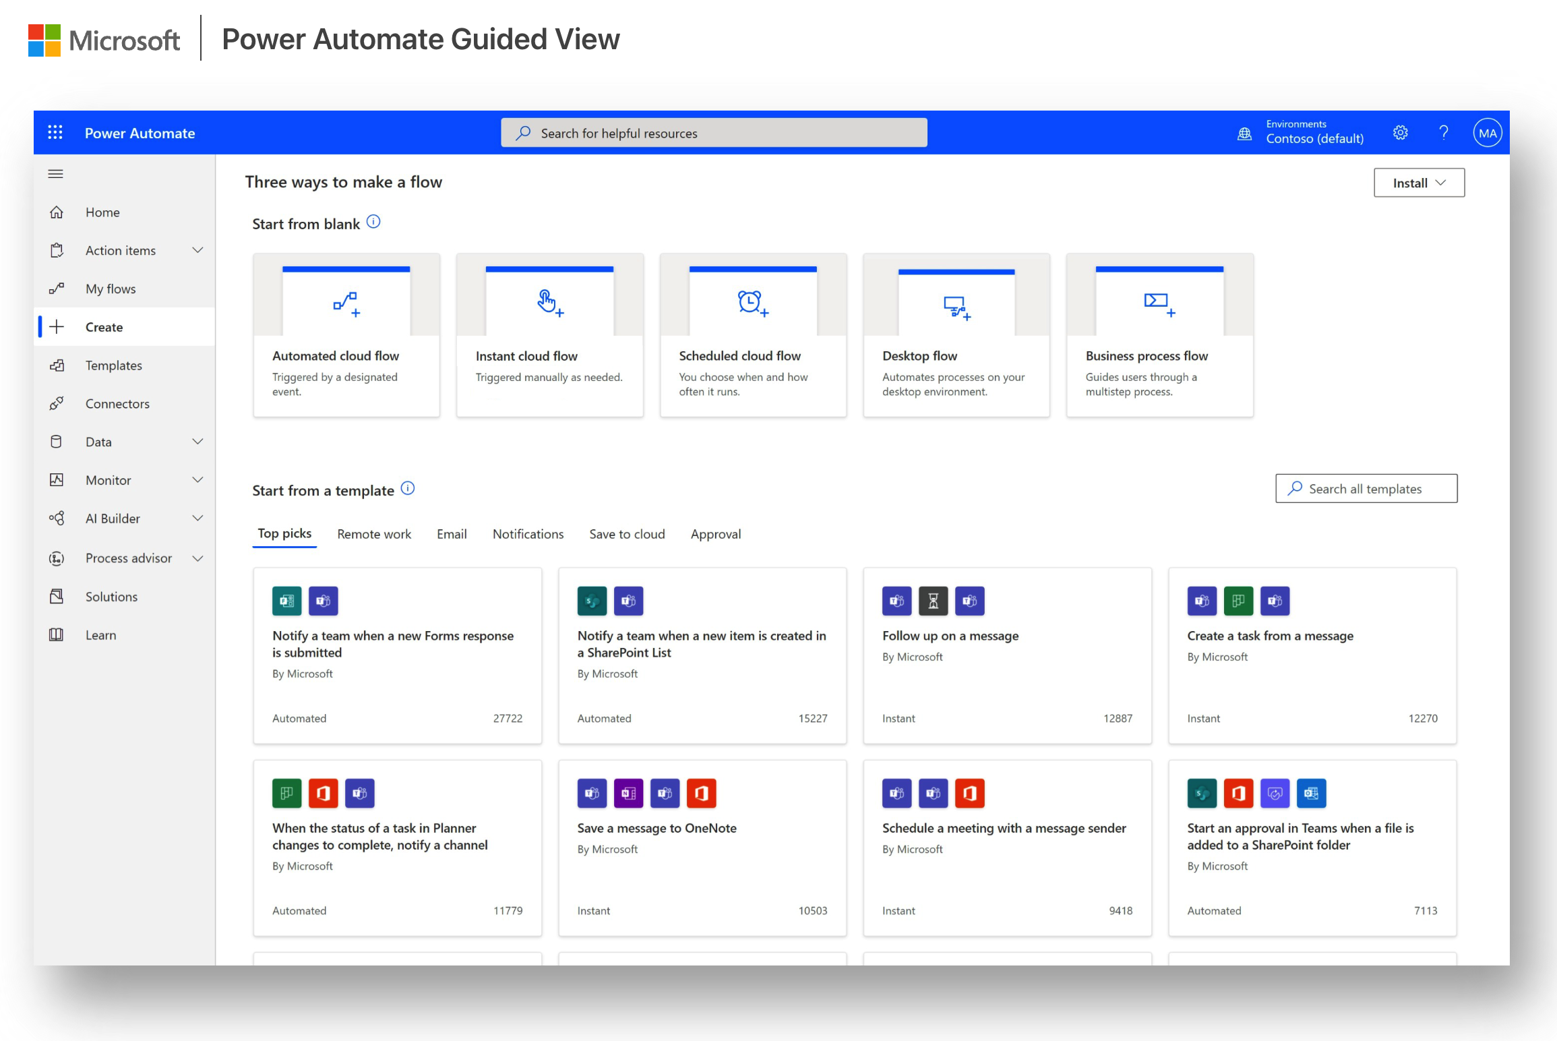Image resolution: width=1557 pixels, height=1041 pixels.
Task: Click the info icon next to Start from blank
Action: pyautogui.click(x=373, y=220)
